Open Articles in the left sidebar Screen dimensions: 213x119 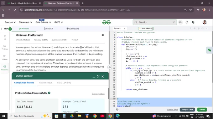(5, 47)
